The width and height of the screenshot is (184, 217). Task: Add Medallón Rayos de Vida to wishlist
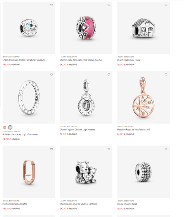click(x=166, y=75)
